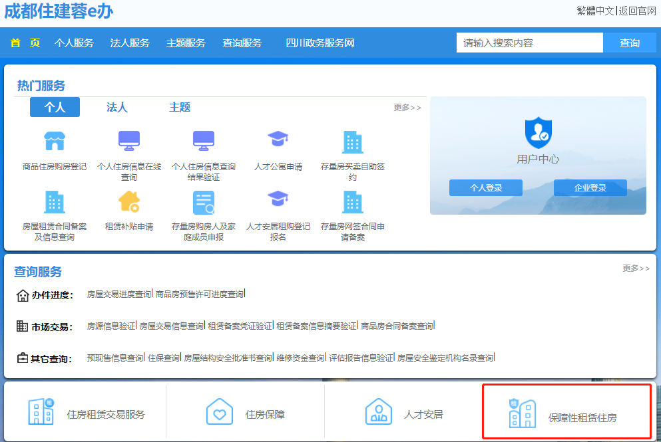Open 存量房买卖自助签约 building icon
Image resolution: width=661 pixels, height=442 pixels.
(352, 141)
